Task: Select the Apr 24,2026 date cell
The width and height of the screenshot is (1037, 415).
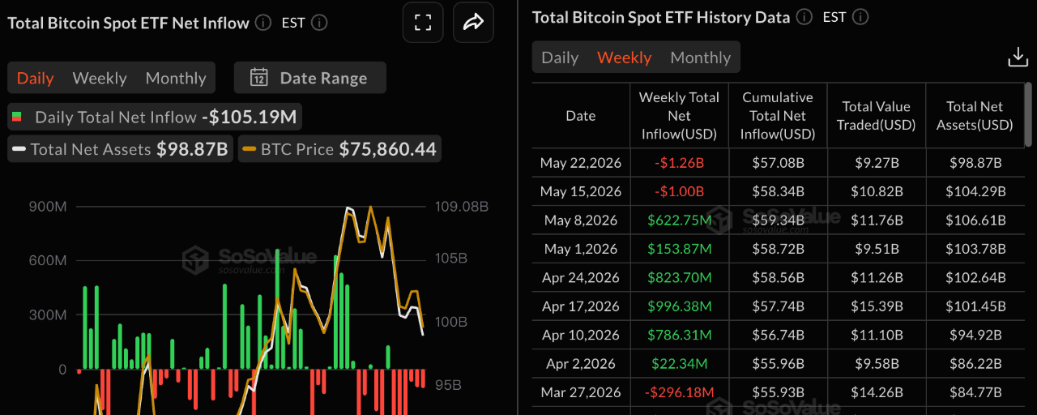Action: pyautogui.click(x=581, y=278)
